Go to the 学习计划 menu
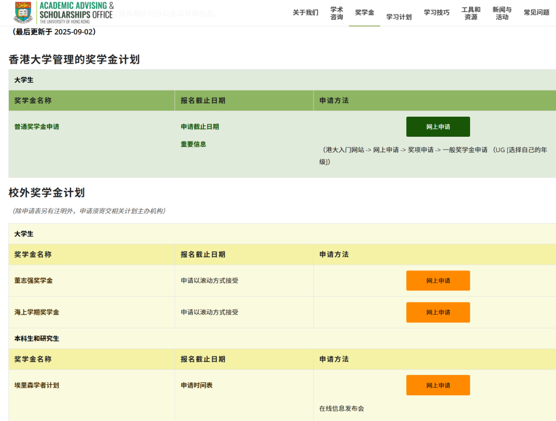 point(399,17)
